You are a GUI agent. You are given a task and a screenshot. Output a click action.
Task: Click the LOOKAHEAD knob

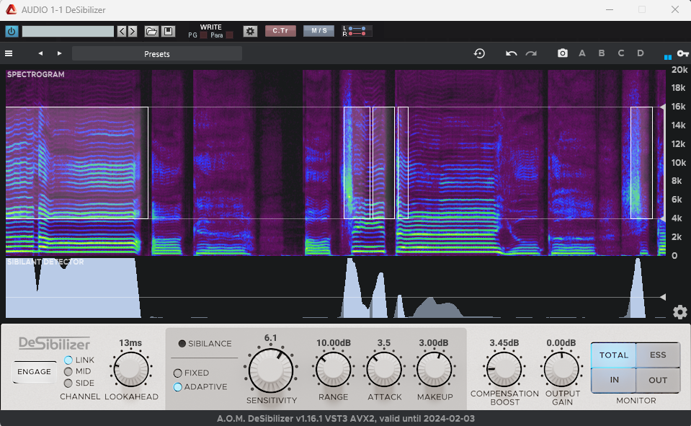[131, 370]
